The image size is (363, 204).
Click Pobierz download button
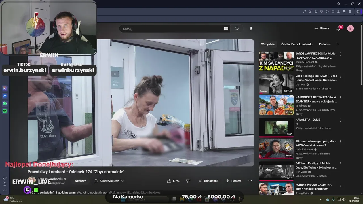pos(234,181)
